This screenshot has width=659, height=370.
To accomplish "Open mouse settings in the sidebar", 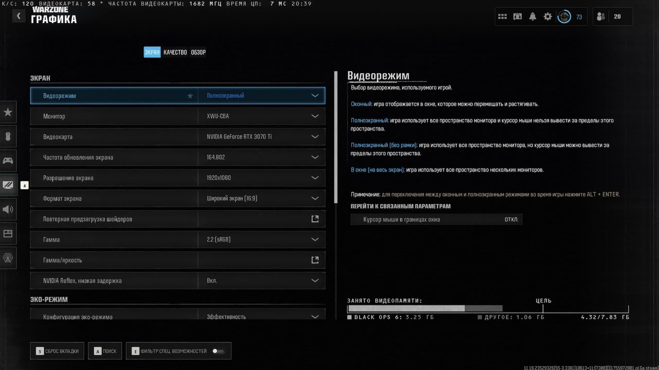I will coord(8,136).
